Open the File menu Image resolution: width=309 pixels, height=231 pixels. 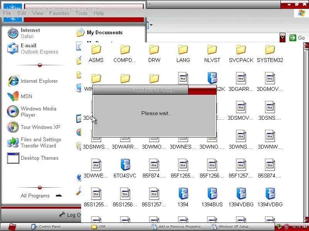pos(7,13)
